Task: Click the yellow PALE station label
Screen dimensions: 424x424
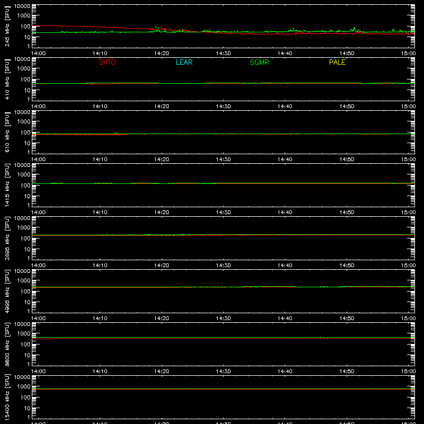Action: coord(337,62)
